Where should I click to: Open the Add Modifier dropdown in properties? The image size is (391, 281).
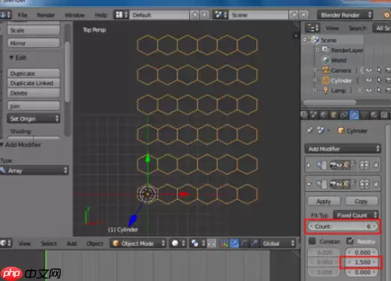click(343, 149)
